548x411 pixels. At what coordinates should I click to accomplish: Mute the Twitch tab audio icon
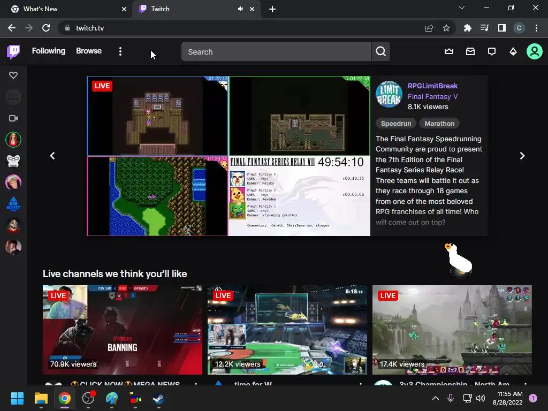click(x=240, y=9)
